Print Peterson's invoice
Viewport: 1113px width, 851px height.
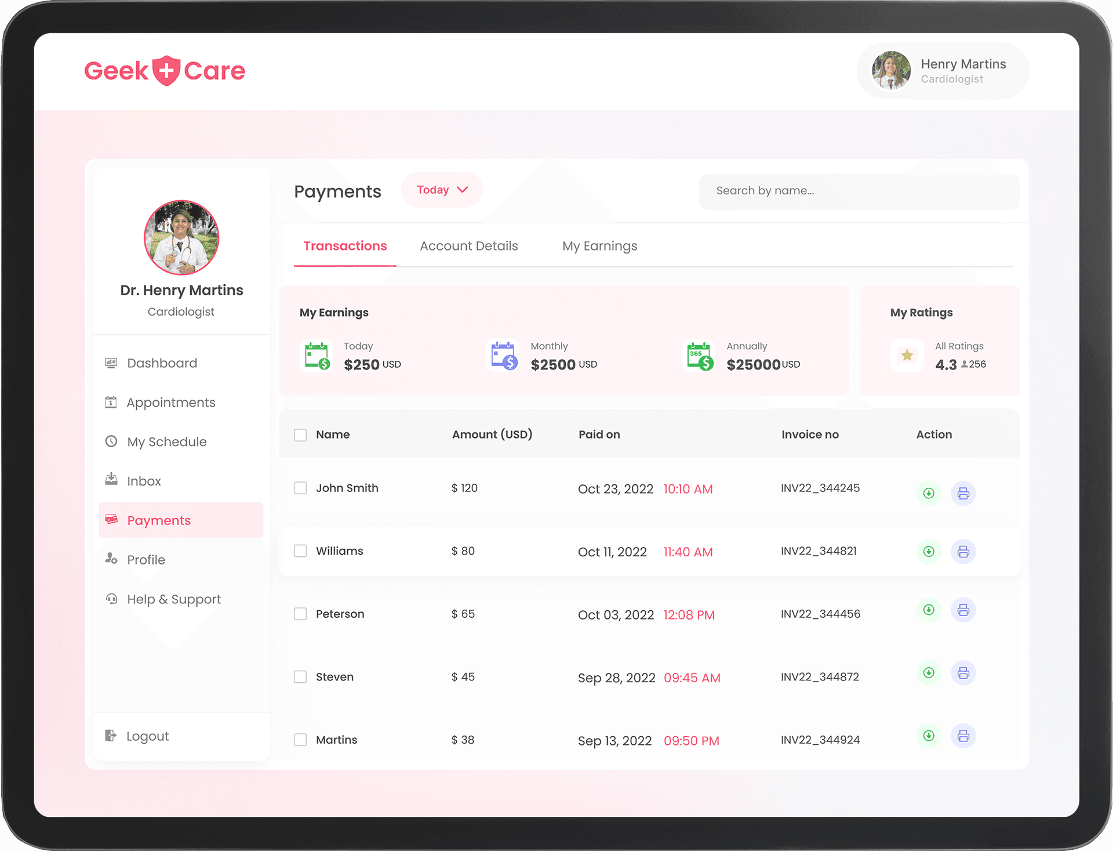tap(963, 610)
